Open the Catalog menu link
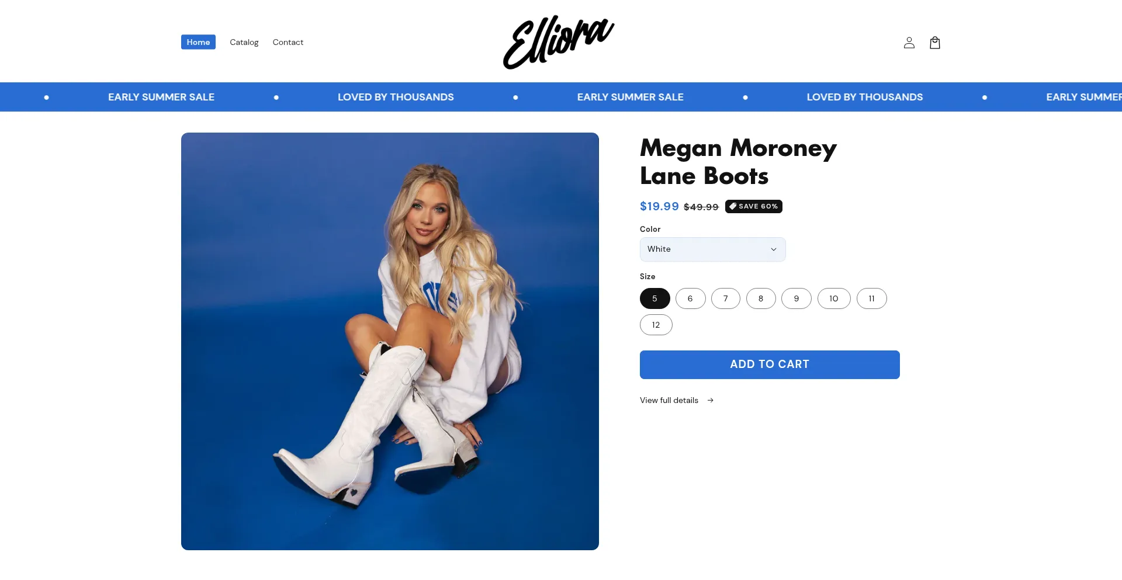The image size is (1122, 580). point(244,42)
